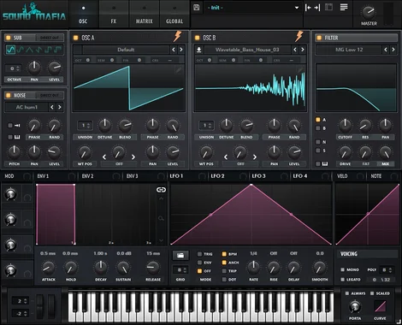The width and height of the screenshot is (402, 325).
Task: Select previous OSC B wavetable arrow
Action: [295, 50]
